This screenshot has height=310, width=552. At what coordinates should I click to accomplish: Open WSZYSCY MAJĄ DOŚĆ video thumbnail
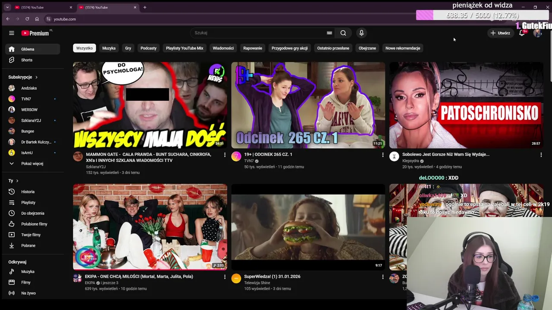[150, 105]
